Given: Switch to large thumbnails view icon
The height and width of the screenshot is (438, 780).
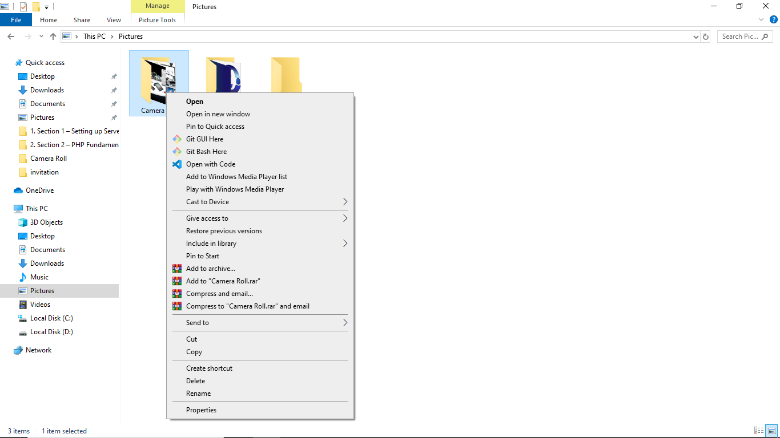Looking at the screenshot, I should [771, 431].
